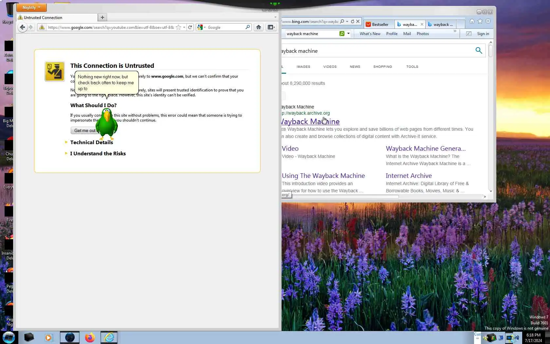
Task: Open the Wayback Machine search result link
Action: click(310, 122)
